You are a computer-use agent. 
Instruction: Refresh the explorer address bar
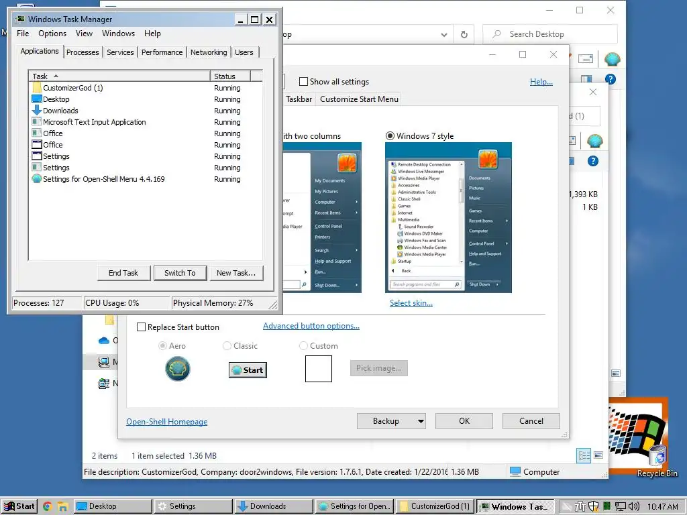(x=464, y=34)
